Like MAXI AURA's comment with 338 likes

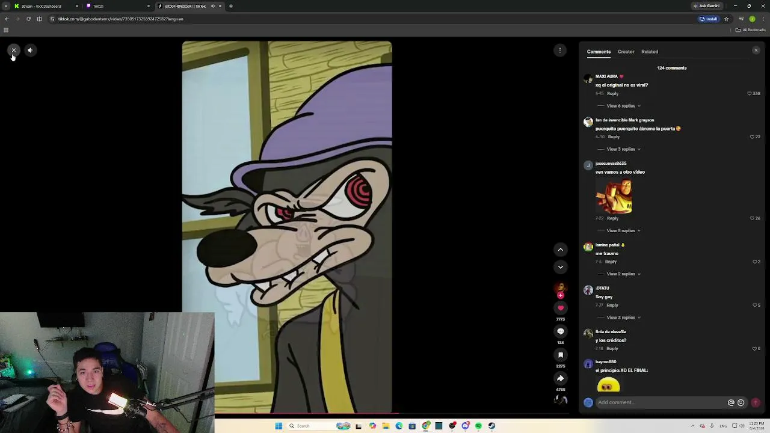[x=750, y=94]
